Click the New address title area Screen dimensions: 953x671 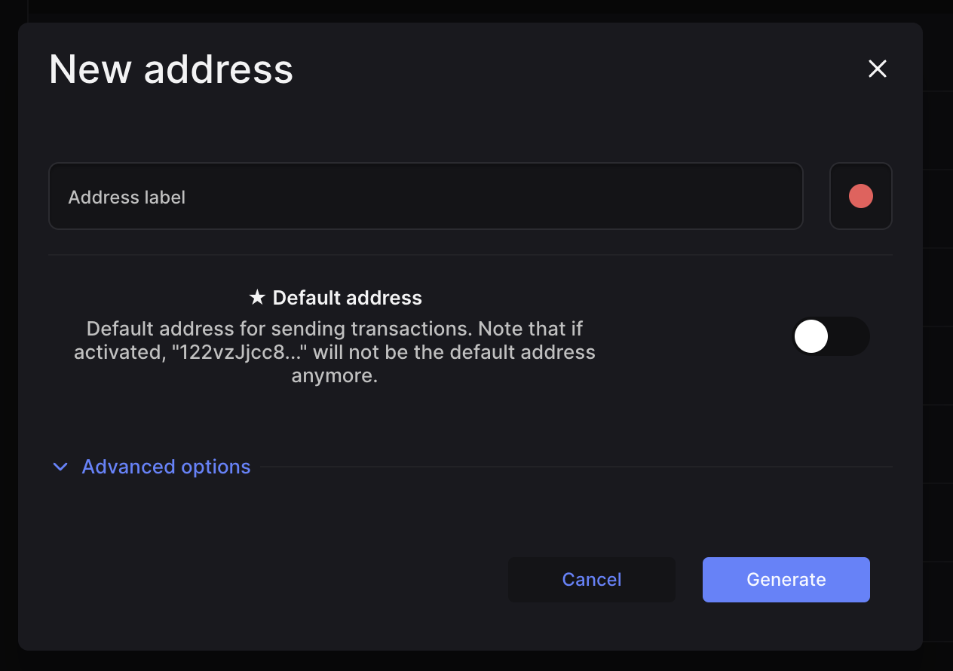[170, 69]
